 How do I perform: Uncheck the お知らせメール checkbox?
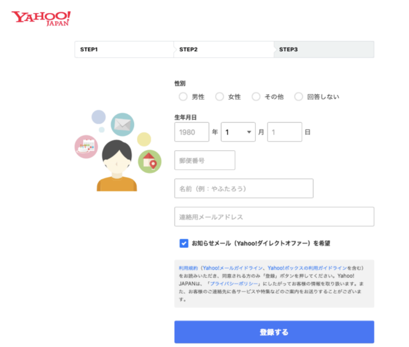click(x=184, y=243)
